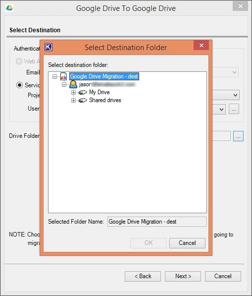Image resolution: width=252 pixels, height=296 pixels.
Task: Select the jason account tree item
Action: 107,84
